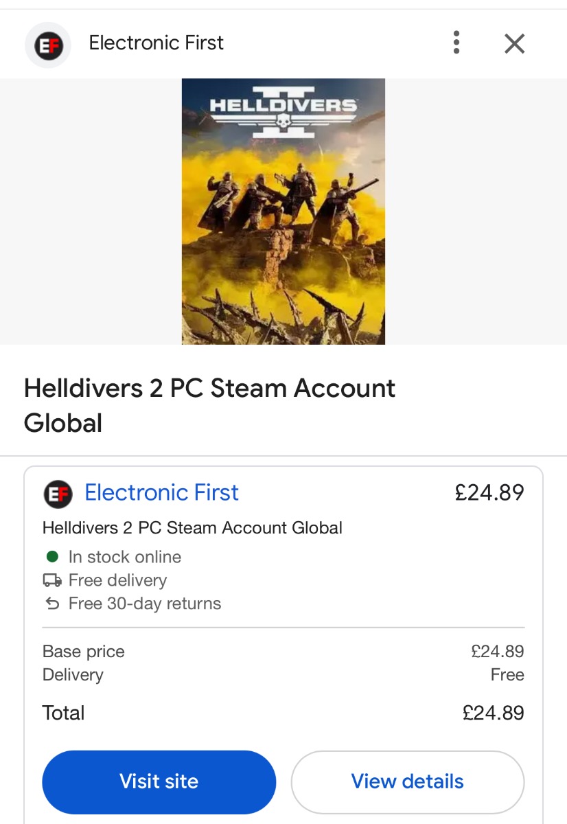Select the Free 30-day returns text
The height and width of the screenshot is (824, 567).
[x=145, y=604]
